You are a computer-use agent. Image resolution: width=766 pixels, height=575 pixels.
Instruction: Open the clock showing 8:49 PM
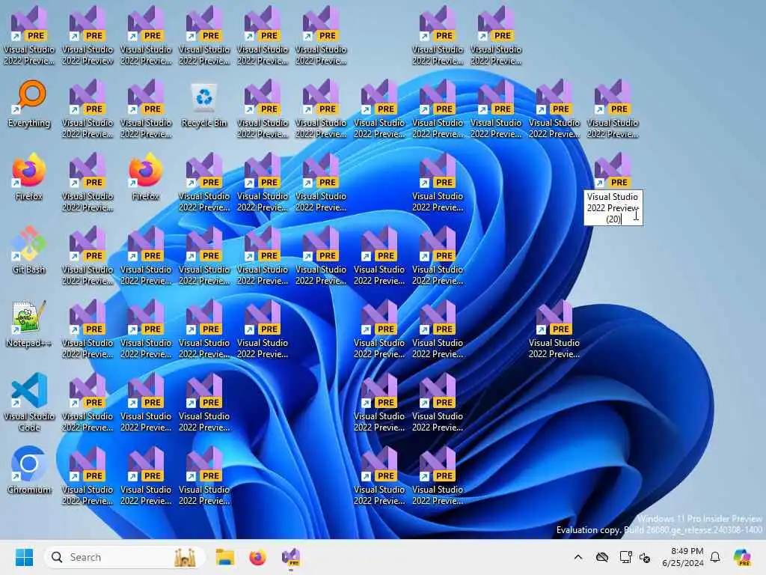[x=683, y=557]
